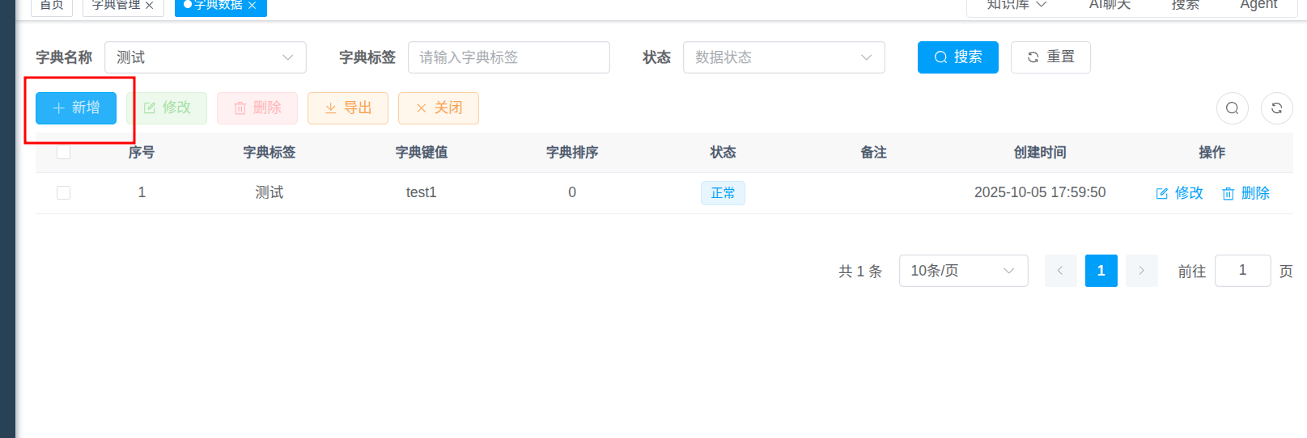
Task: Click the round search toggle icon
Action: click(1232, 108)
